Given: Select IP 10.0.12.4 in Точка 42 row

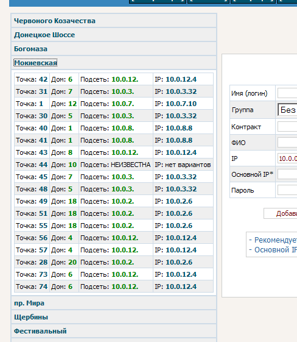Looking at the screenshot, I should (x=181, y=79).
